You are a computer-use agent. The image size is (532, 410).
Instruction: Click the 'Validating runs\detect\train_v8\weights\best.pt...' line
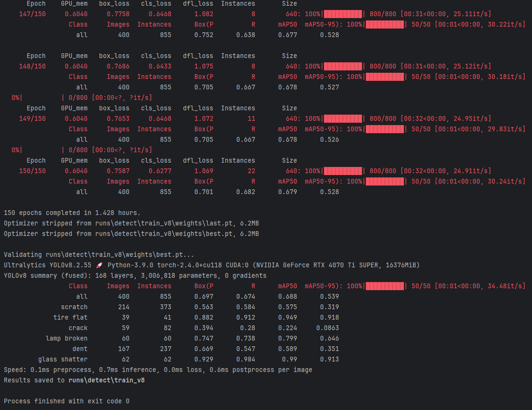pos(99,254)
